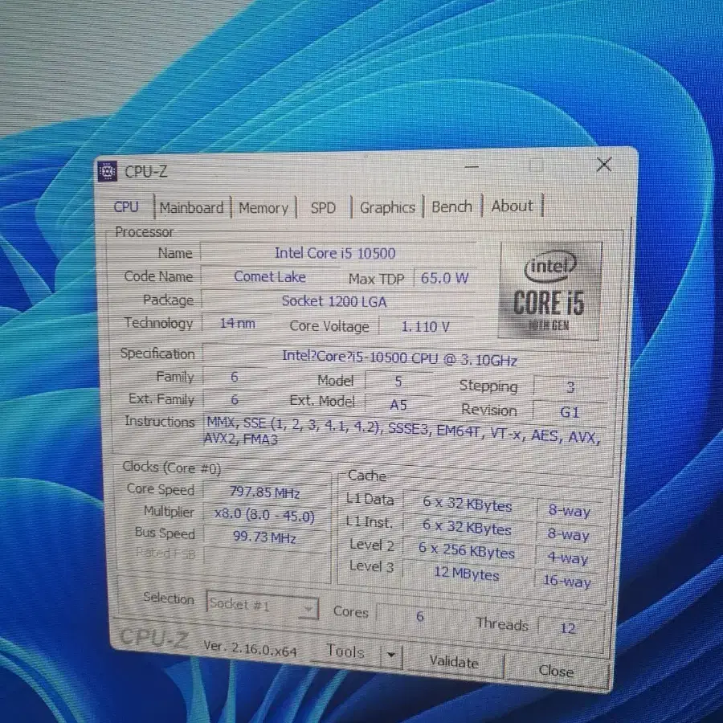Open the About tab
This screenshot has width=723, height=723.
[x=512, y=206]
